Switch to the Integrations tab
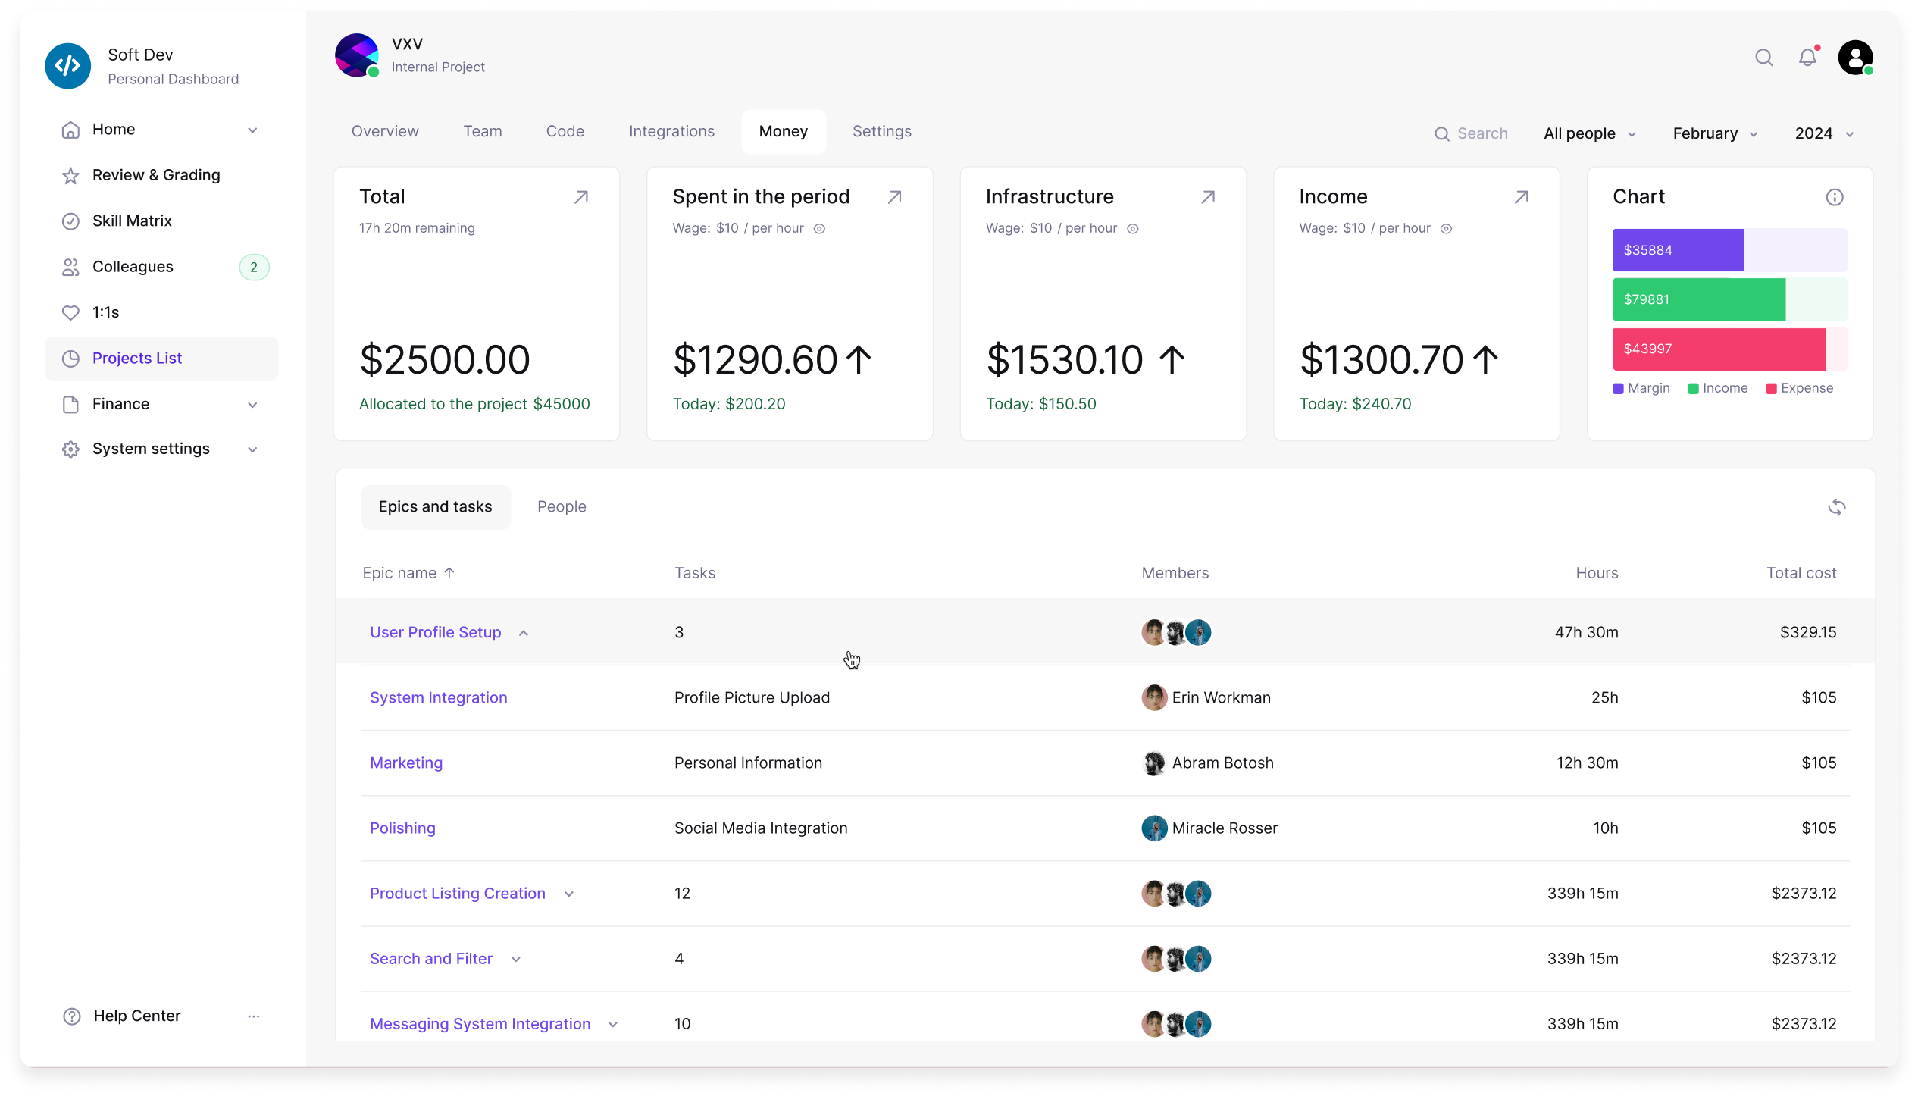Image resolution: width=1918 pixels, height=1096 pixels. pos(671,131)
